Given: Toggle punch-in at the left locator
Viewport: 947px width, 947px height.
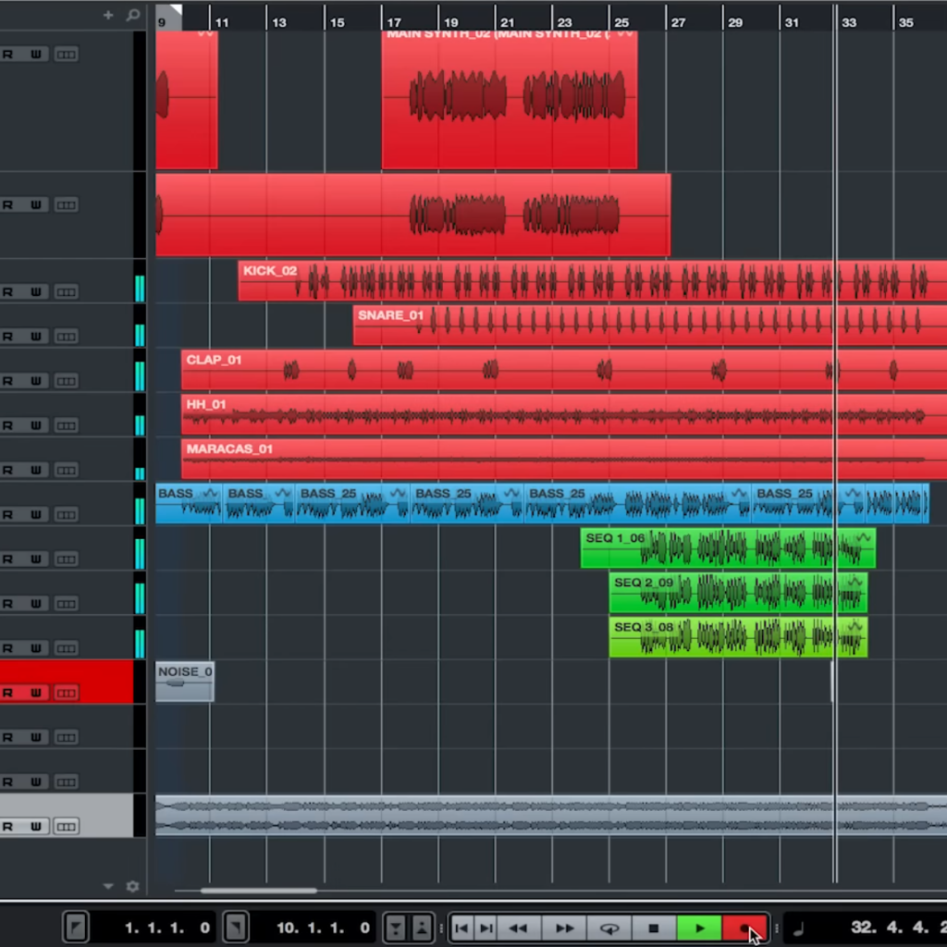Looking at the screenshot, I should (76, 927).
